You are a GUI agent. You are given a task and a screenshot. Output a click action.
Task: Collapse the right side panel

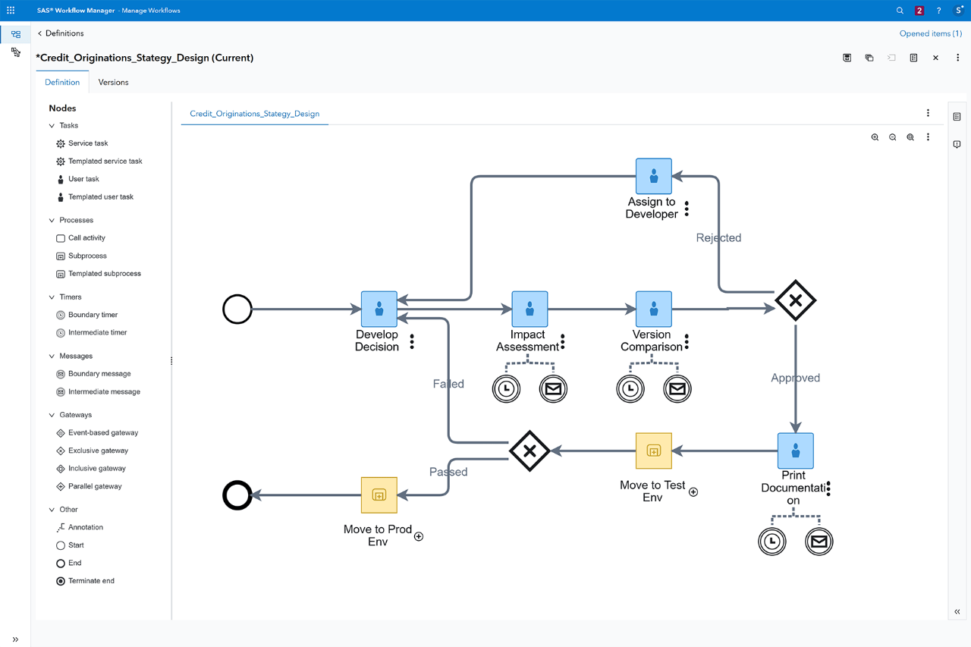[957, 611]
